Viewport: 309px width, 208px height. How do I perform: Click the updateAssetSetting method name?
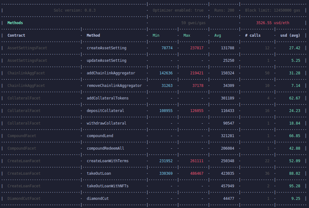pos(107,61)
